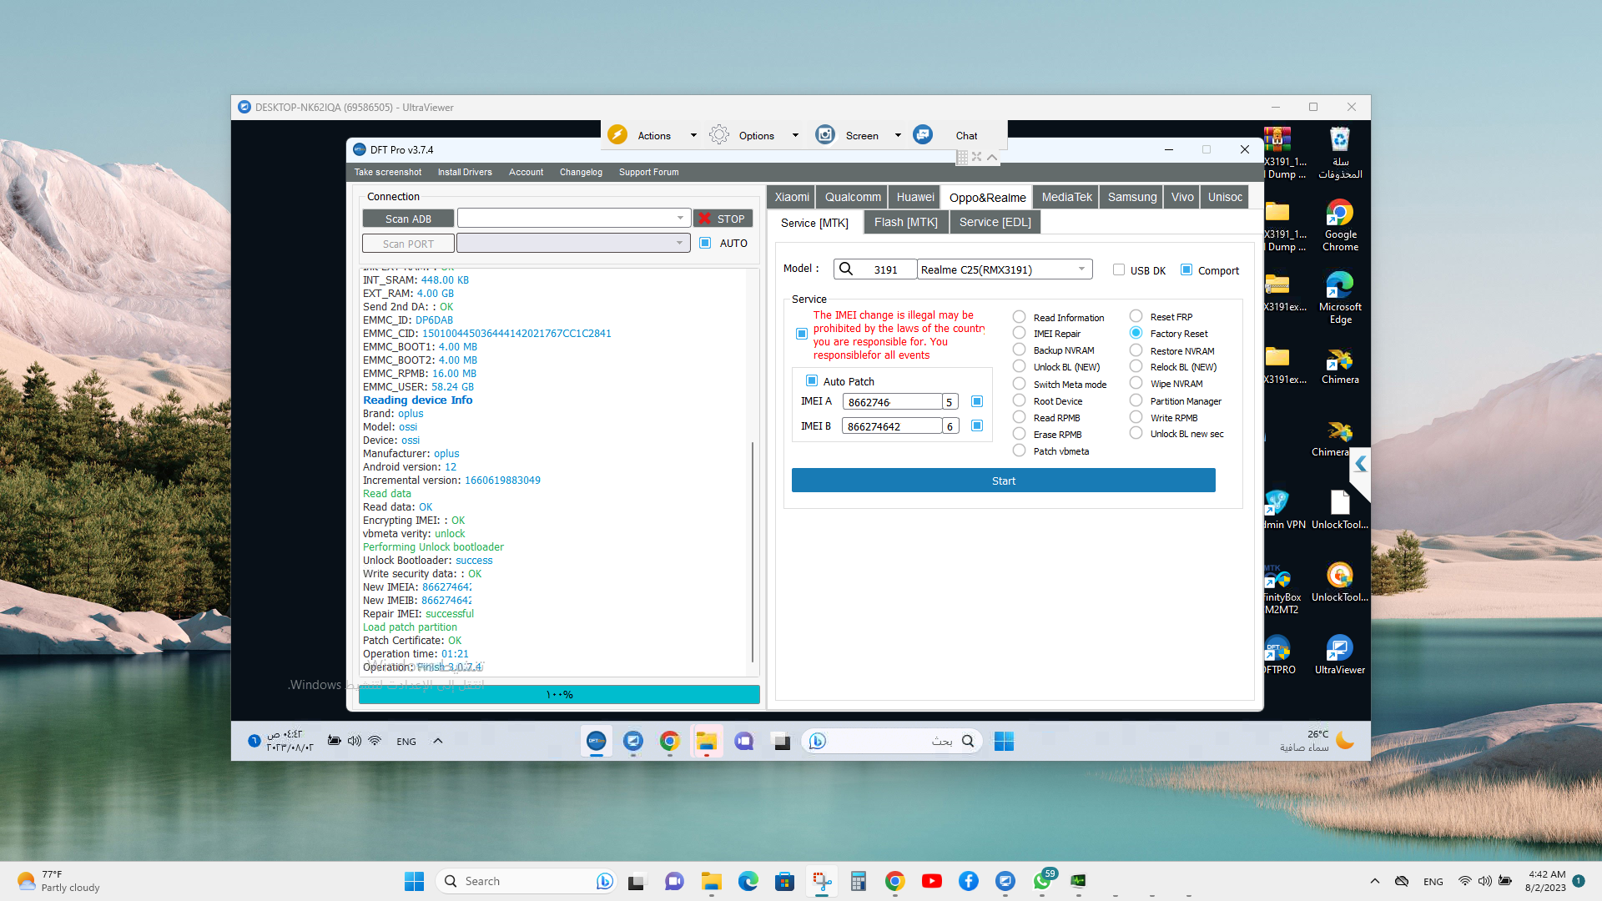Open the MediaTek tab
This screenshot has height=901, width=1602.
1066,197
